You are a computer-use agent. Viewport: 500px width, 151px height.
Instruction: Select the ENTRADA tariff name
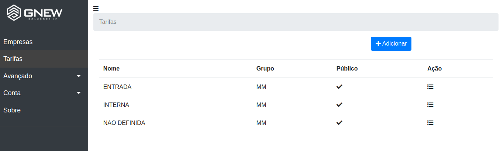coord(117,87)
